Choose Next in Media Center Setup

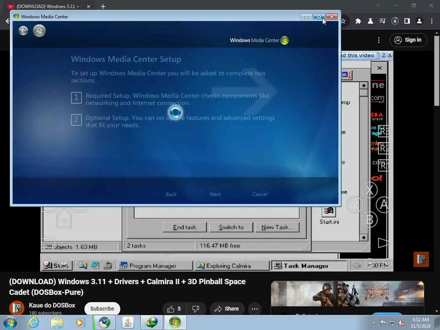[215, 194]
